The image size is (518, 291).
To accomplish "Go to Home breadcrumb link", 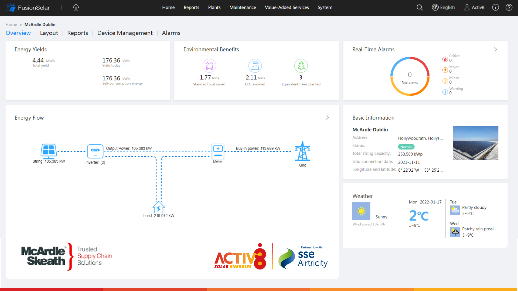I will tap(11, 25).
